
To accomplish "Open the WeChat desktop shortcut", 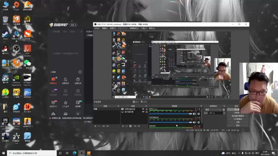I will [27, 64].
